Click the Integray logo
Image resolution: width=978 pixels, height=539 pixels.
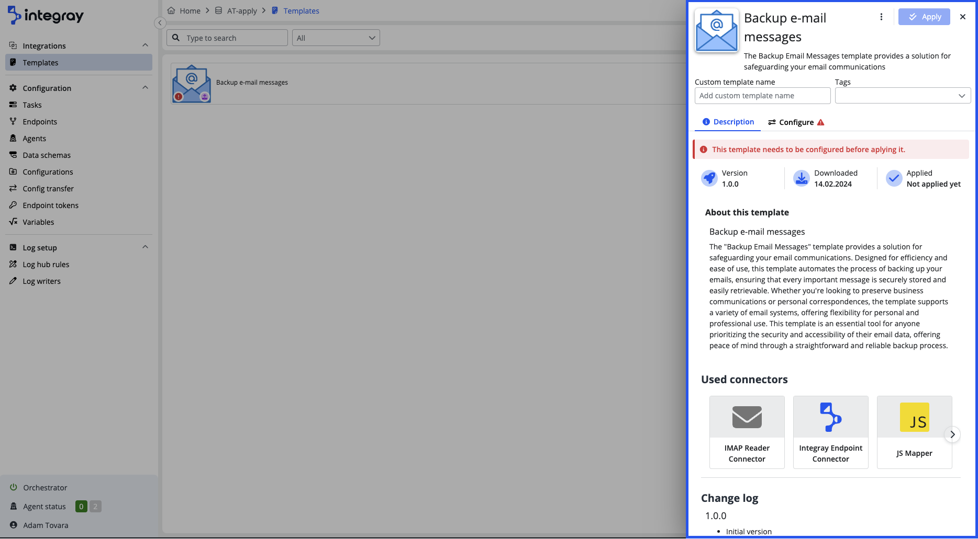[46, 16]
